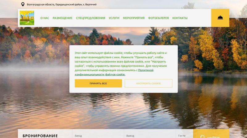Open the МЕРОПРИЯТИЯ page
This screenshot has width=247, height=138.
pyautogui.click(x=134, y=18)
